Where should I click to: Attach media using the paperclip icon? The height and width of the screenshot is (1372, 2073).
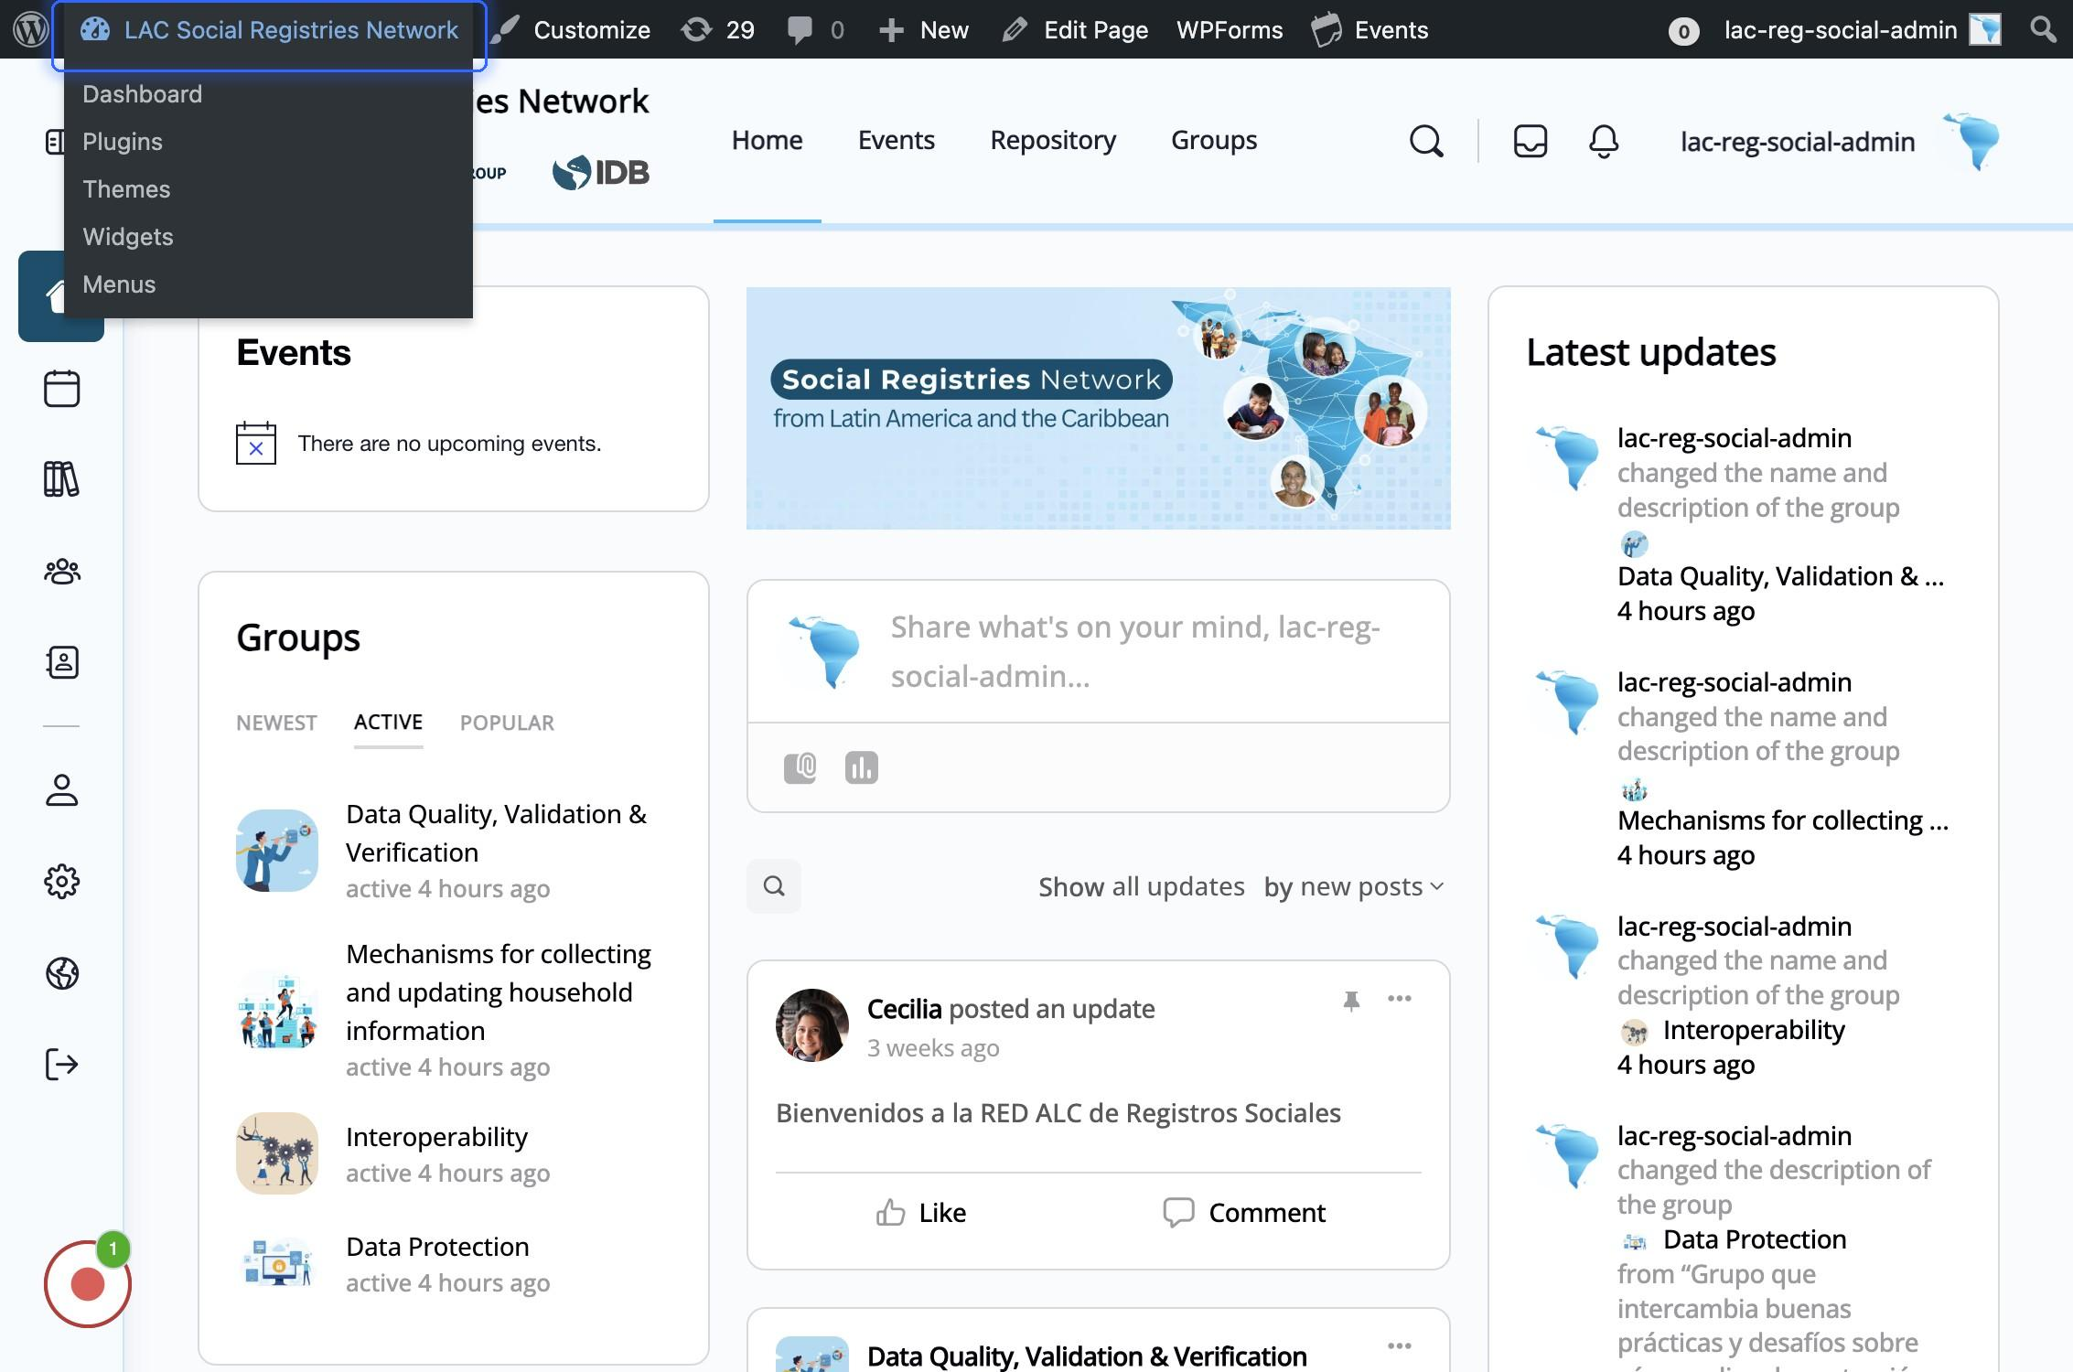tap(800, 767)
